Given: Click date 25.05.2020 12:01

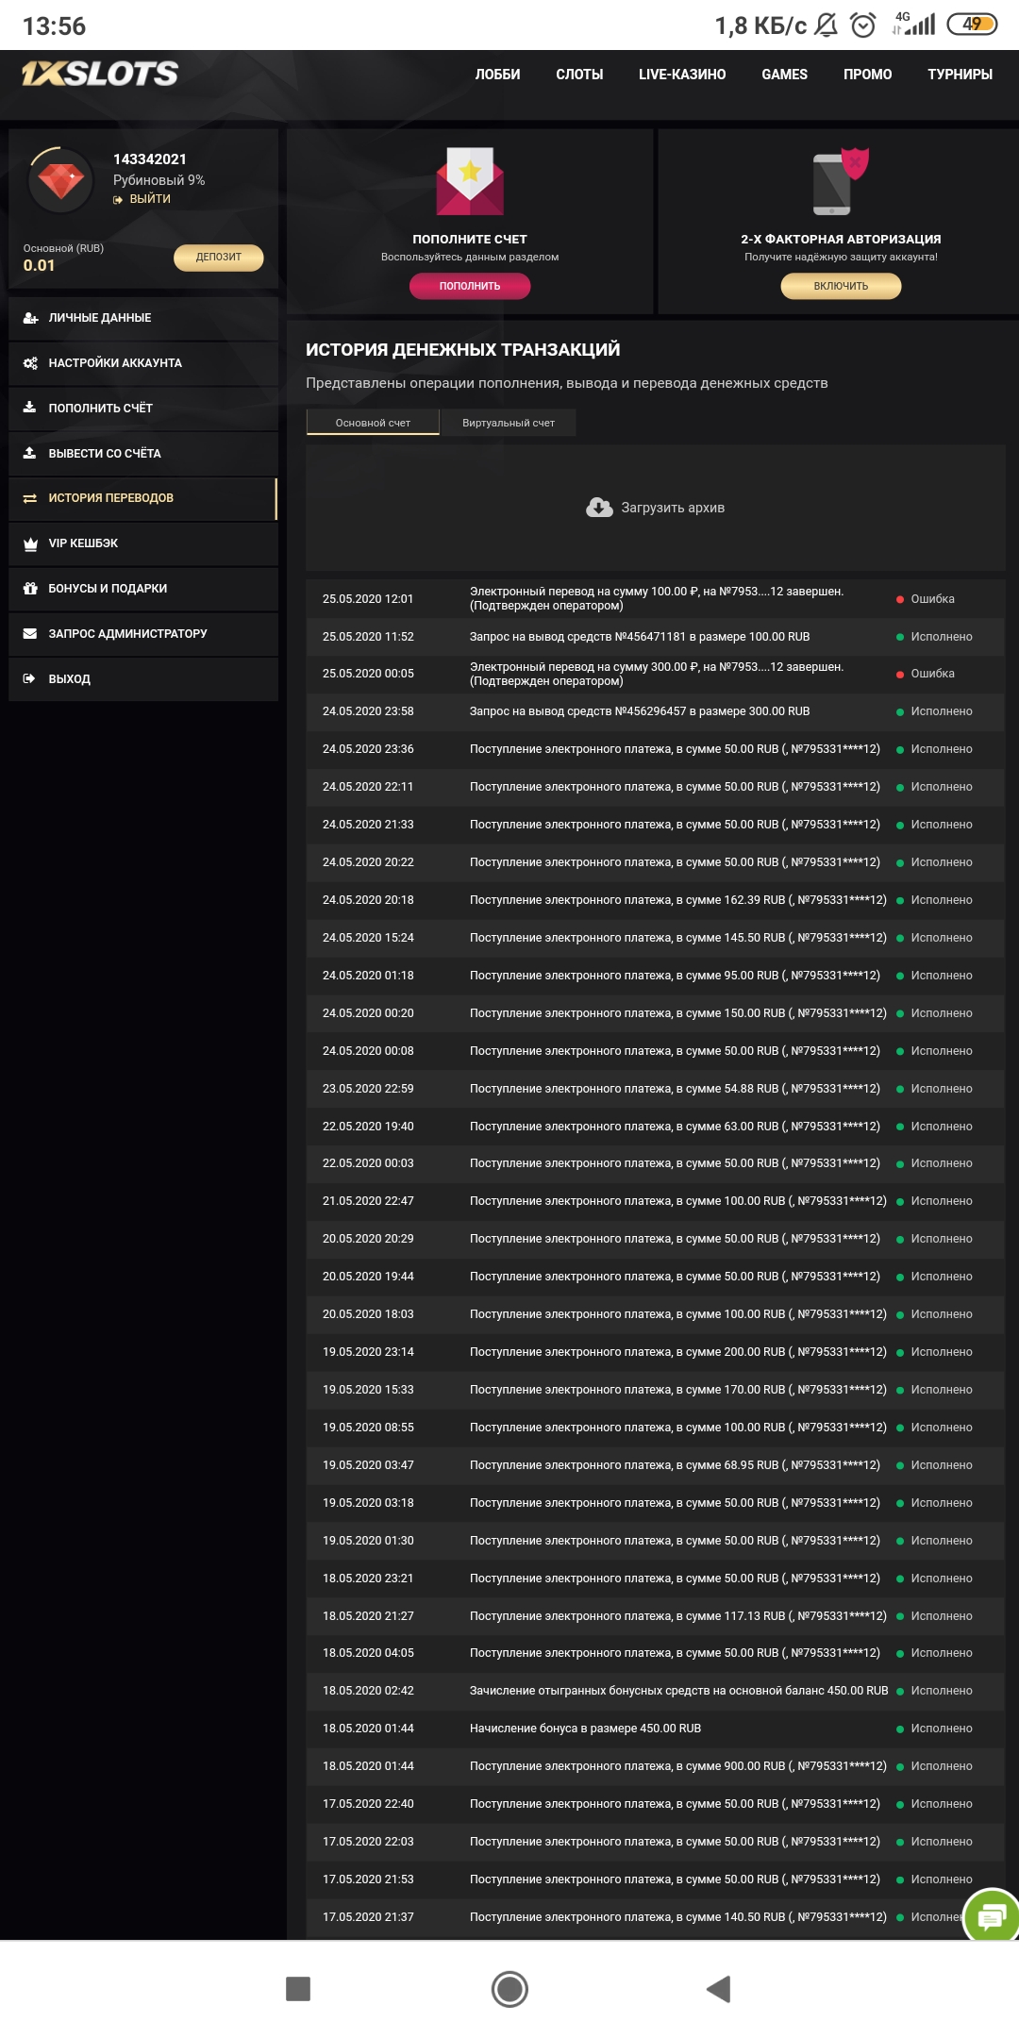Looking at the screenshot, I should pos(368,599).
